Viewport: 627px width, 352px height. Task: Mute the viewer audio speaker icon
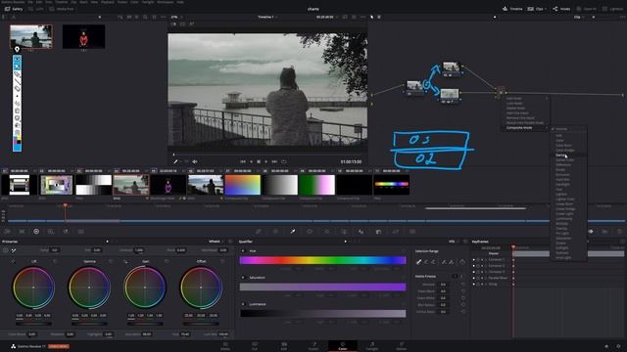click(195, 161)
